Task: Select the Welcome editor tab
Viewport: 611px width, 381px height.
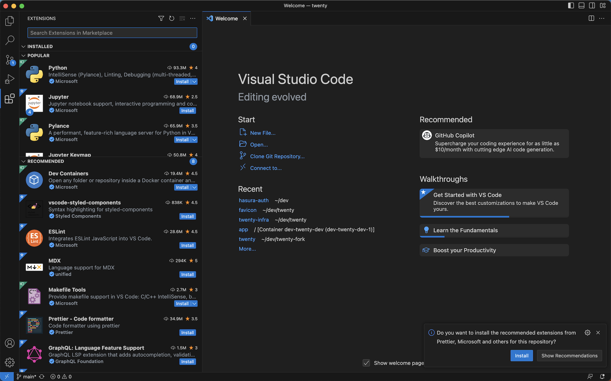Action: [x=226, y=18]
